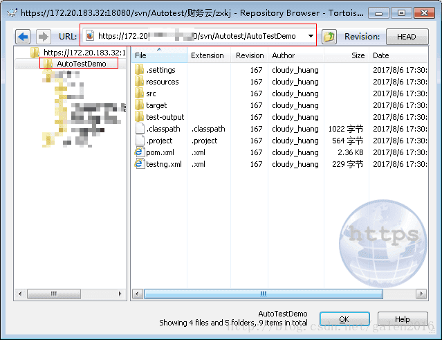Sort by the File column header

click(159, 55)
